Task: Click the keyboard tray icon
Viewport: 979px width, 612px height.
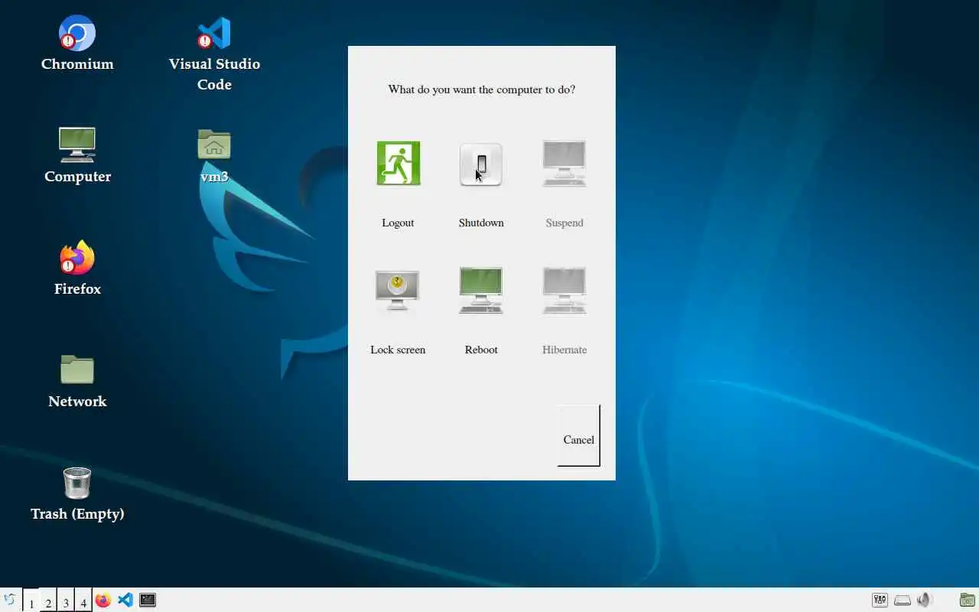Action: [903, 601]
